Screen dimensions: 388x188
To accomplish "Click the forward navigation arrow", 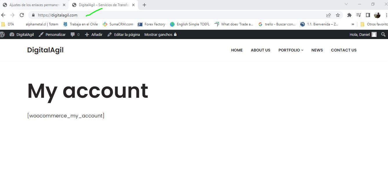I will coord(12,15).
